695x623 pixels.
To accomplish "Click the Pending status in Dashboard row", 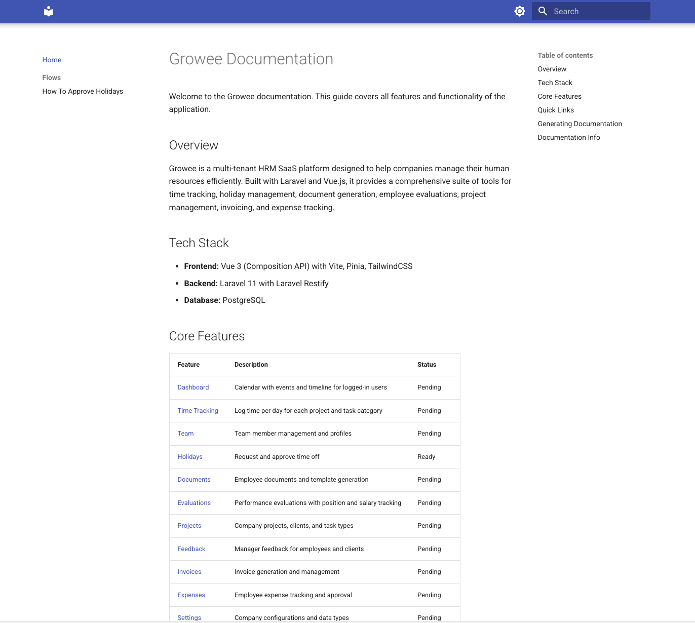I will click(429, 387).
